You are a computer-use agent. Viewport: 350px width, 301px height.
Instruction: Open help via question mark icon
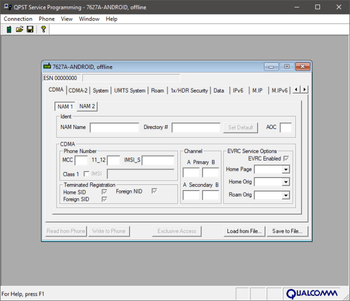[43, 29]
